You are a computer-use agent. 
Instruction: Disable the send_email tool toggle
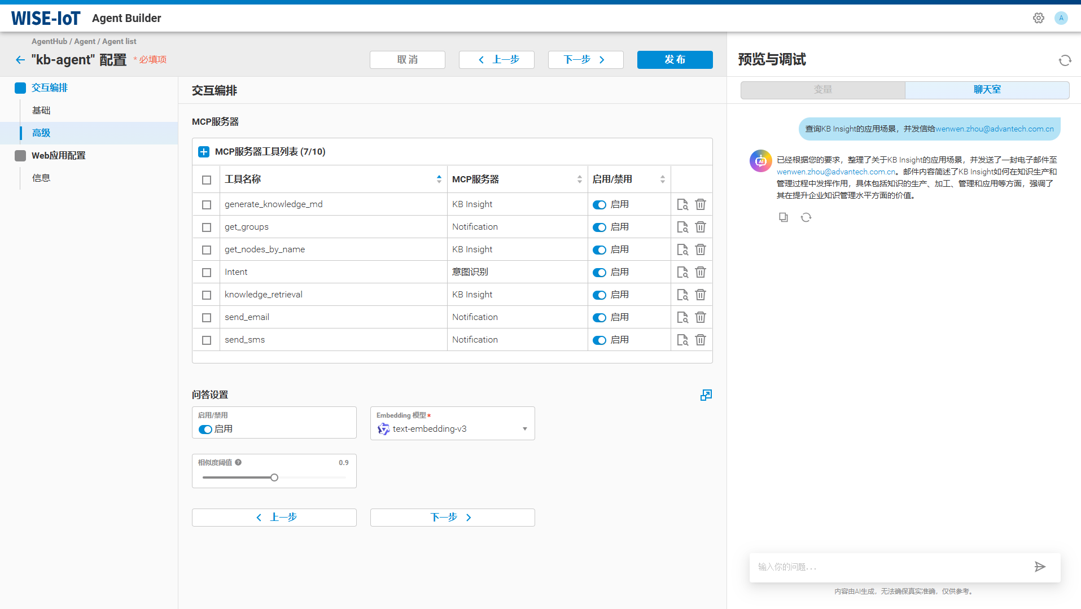click(599, 317)
